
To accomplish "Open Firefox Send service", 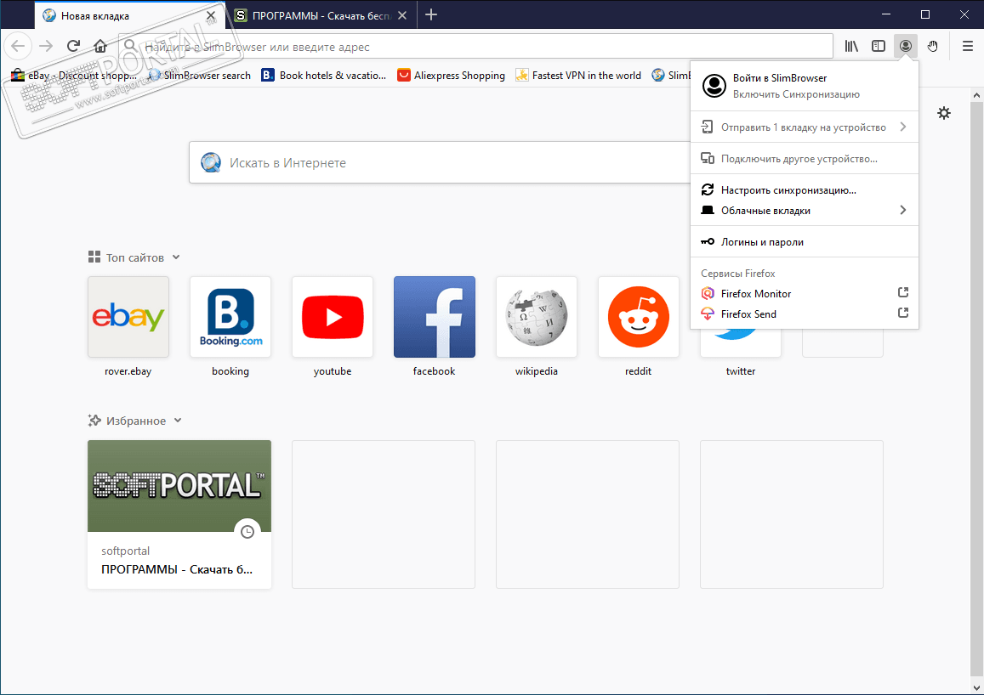I will [x=805, y=314].
